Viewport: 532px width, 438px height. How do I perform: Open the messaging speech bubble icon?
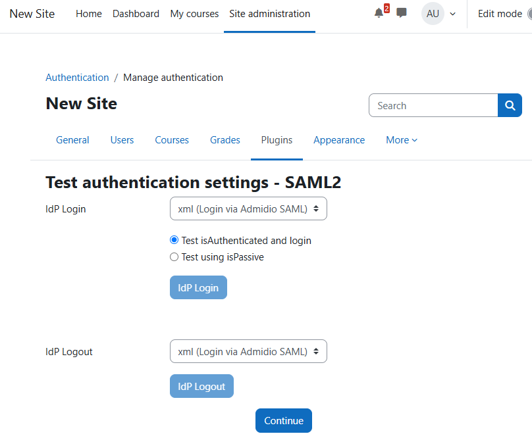coord(402,13)
